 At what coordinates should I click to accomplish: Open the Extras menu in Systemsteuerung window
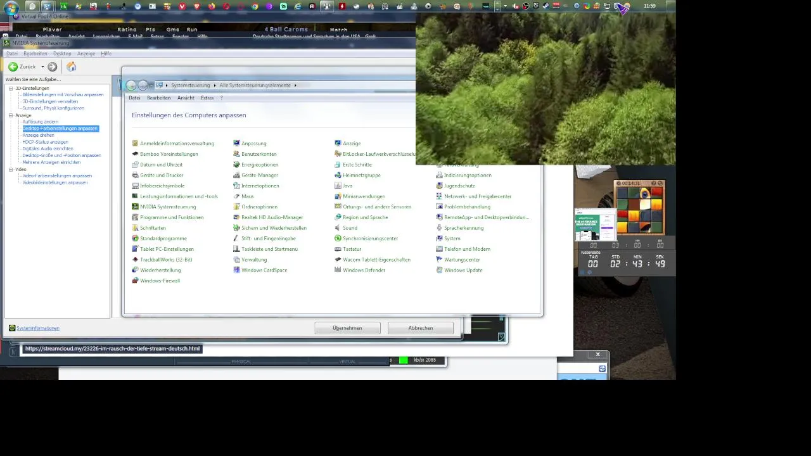coord(207,98)
